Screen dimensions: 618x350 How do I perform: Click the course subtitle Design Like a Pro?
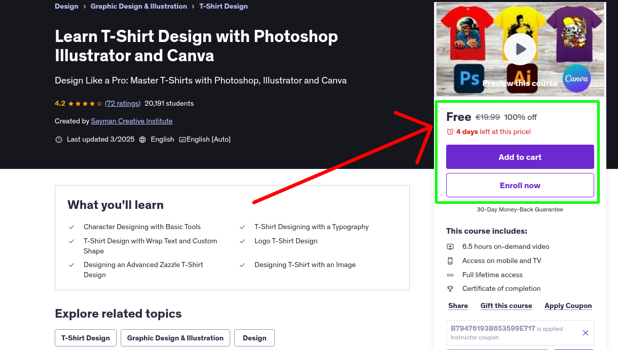[x=201, y=80]
